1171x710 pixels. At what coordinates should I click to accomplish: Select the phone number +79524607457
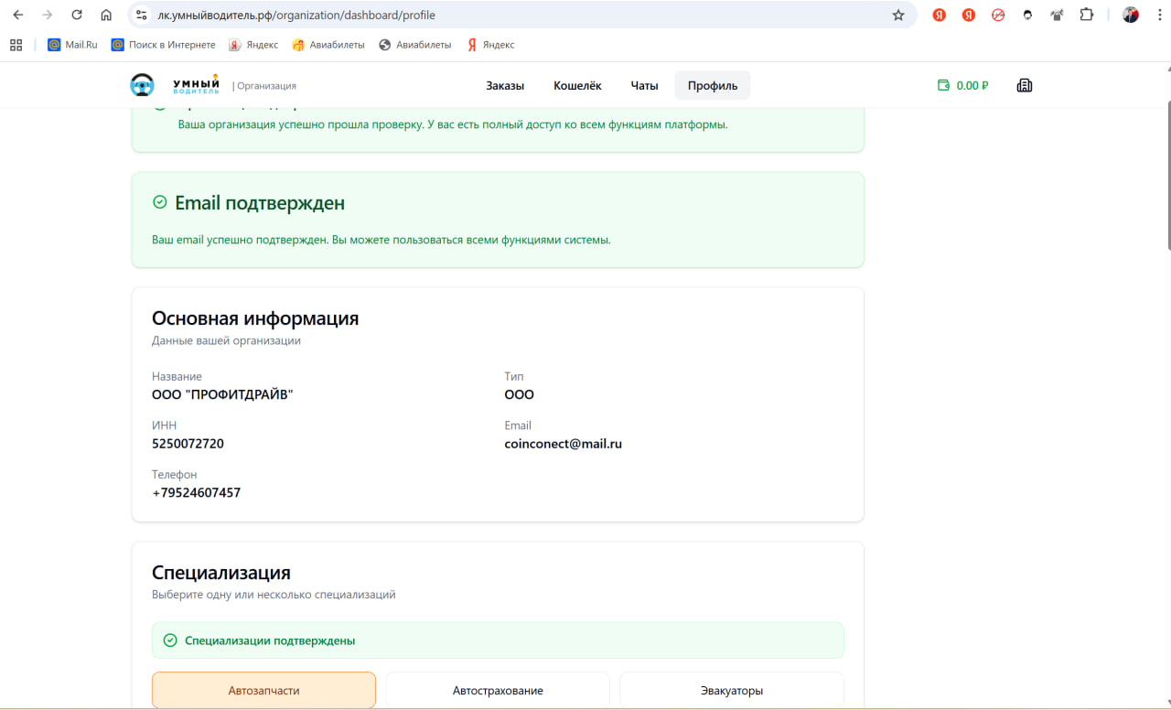pos(196,492)
